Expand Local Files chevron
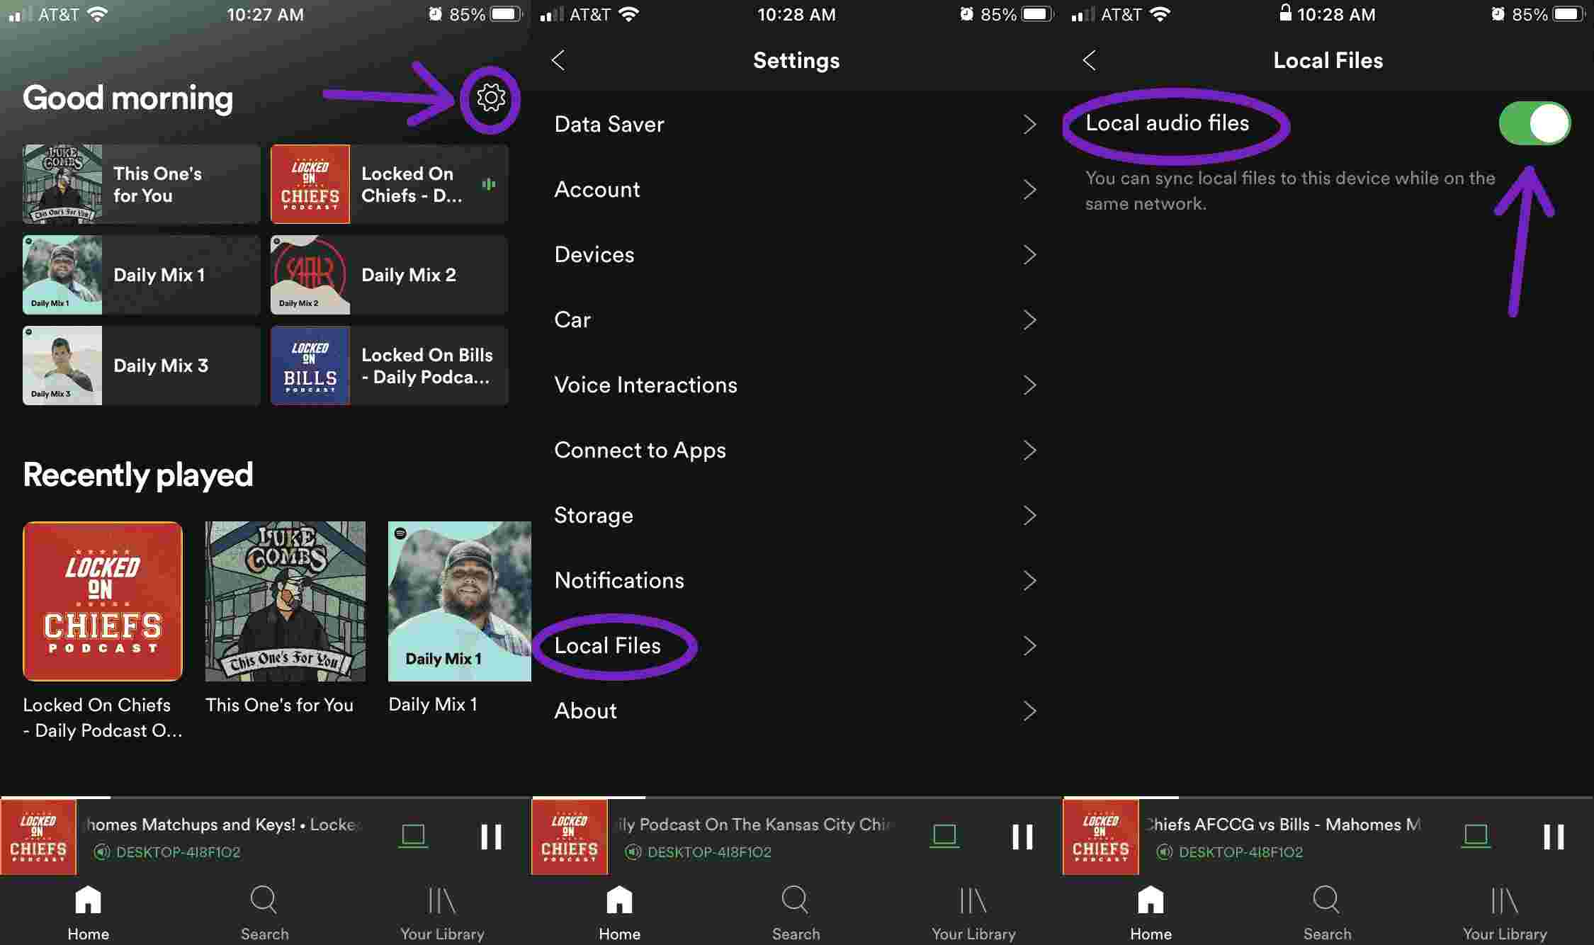Image resolution: width=1594 pixels, height=945 pixels. (1030, 646)
